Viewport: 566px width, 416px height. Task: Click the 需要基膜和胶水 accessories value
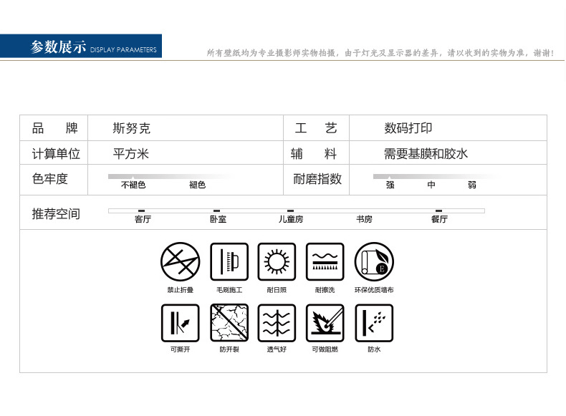(426, 154)
